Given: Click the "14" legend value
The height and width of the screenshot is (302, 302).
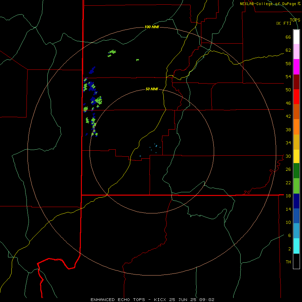Looking at the screenshot, I should click(288, 209).
